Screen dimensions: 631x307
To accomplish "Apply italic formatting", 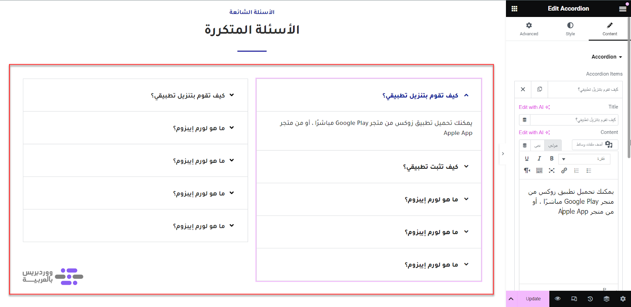I will point(539,158).
